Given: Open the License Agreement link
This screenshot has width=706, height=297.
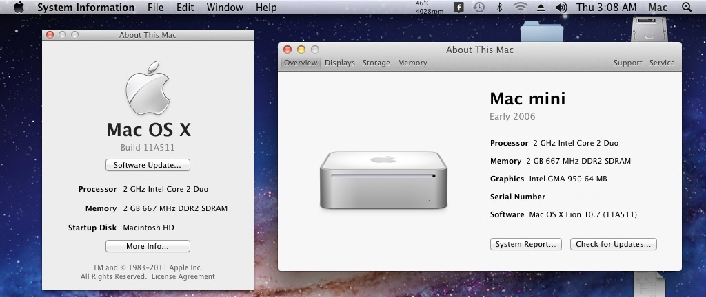Looking at the screenshot, I should [183, 276].
